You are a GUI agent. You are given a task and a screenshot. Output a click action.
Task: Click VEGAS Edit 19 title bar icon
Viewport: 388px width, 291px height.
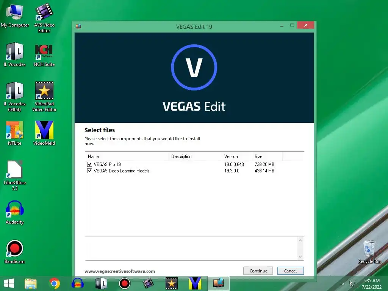78,26
